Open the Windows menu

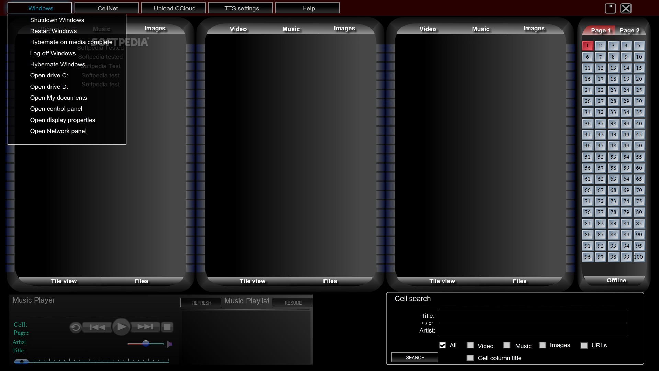pyautogui.click(x=40, y=8)
